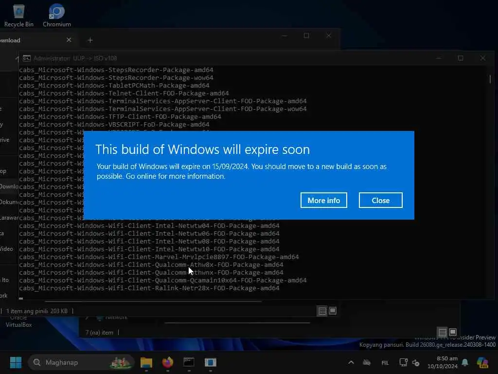
Task: Click the Telnet-Client-FOD-Package-amd64 line
Action: (x=124, y=93)
